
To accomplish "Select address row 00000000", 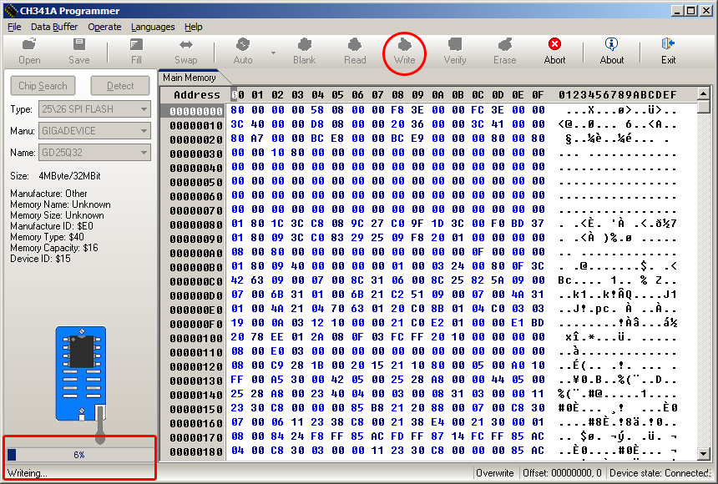I will coord(196,111).
